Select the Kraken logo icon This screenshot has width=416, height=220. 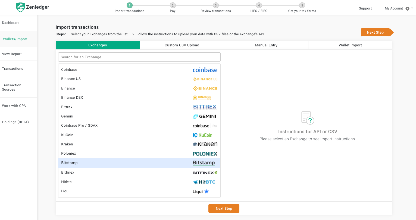(205, 144)
